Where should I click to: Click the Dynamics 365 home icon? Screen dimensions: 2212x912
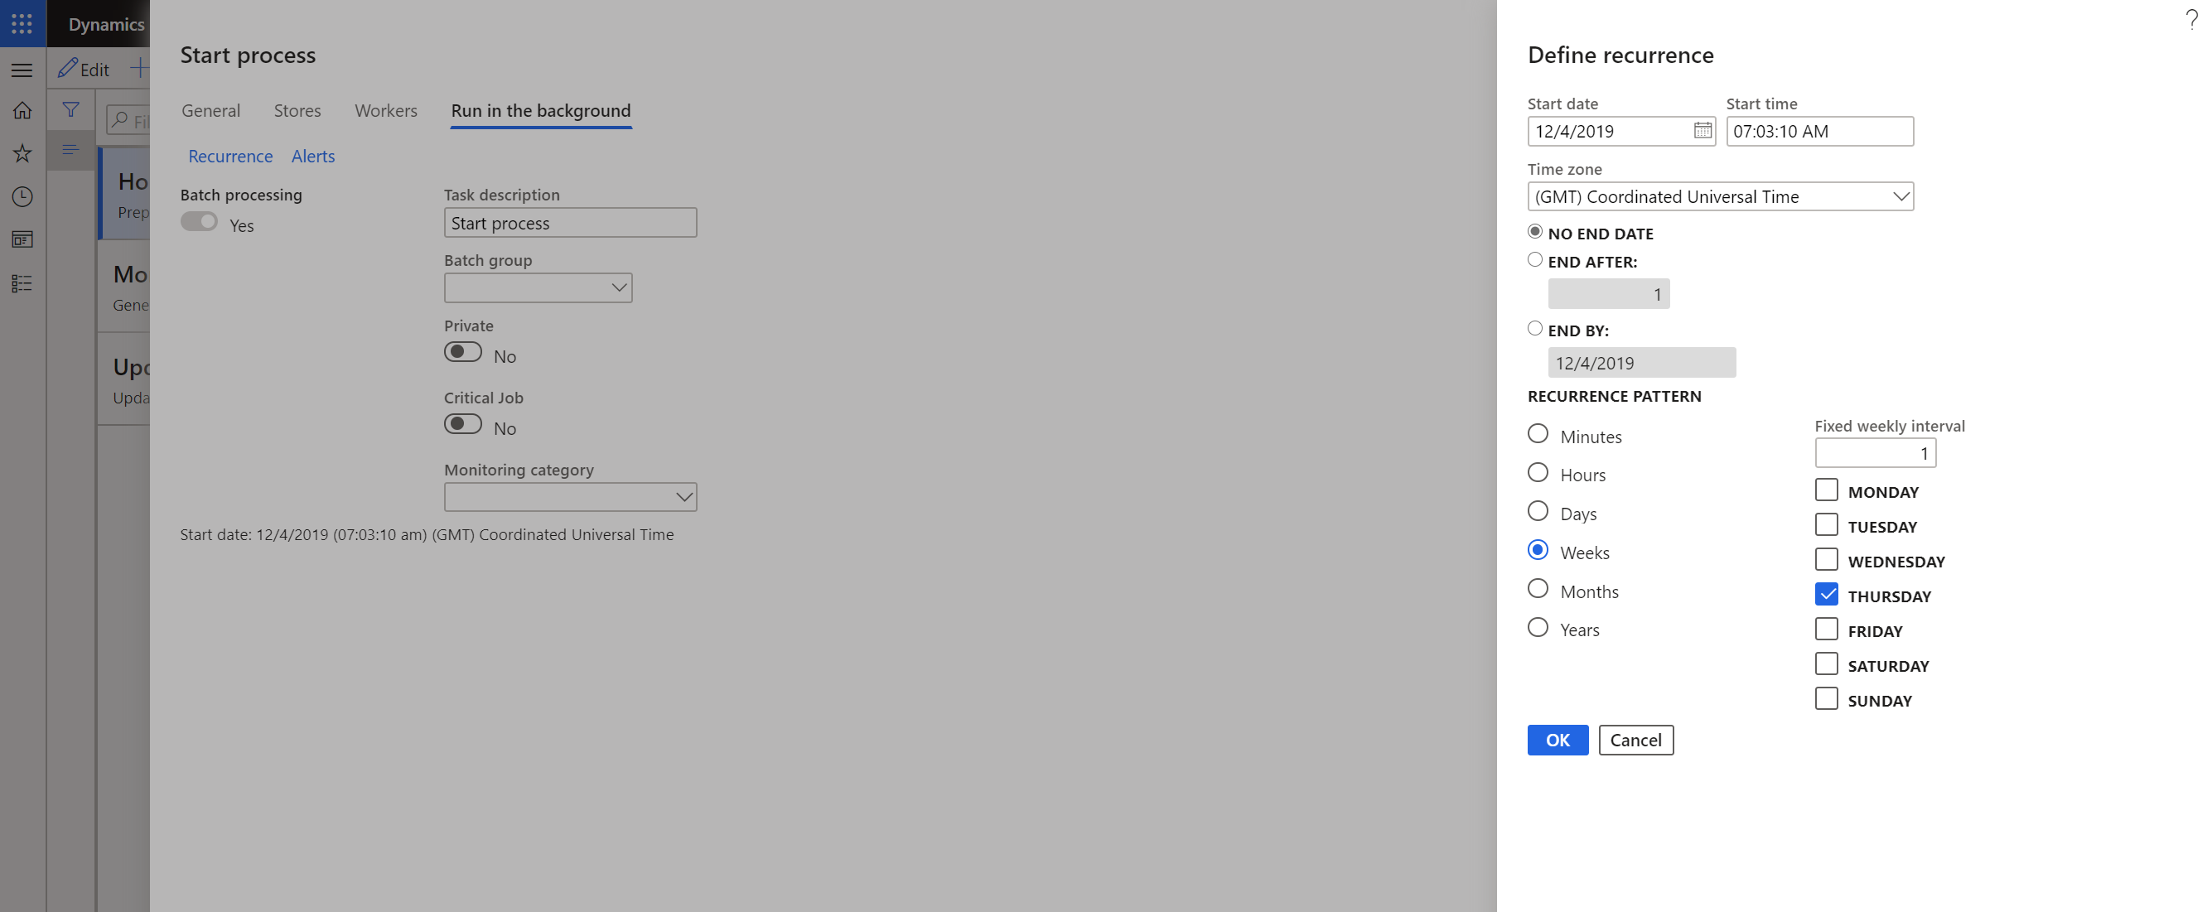22,110
